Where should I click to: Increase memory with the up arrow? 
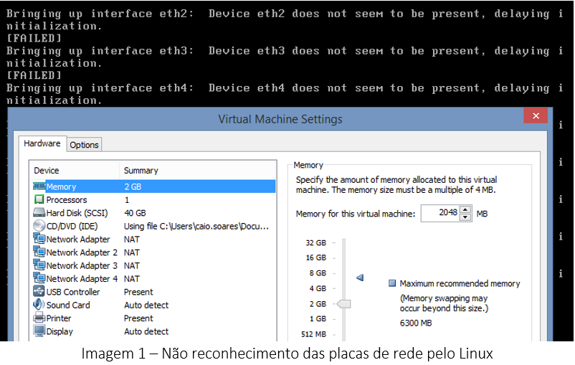pos(465,210)
